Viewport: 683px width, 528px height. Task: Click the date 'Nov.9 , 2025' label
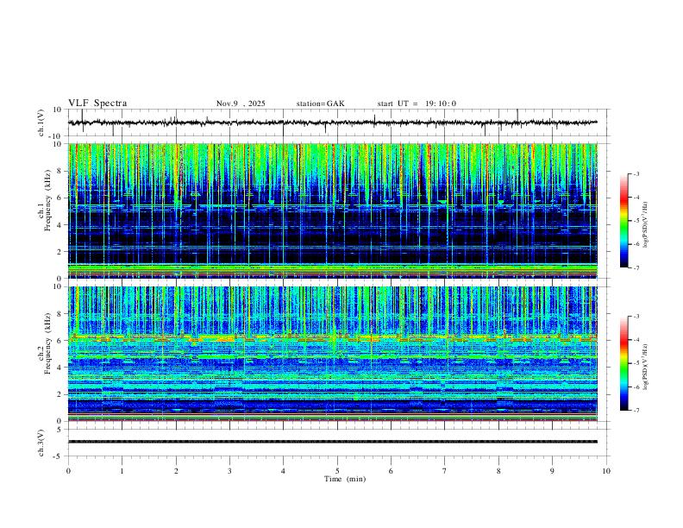click(x=241, y=104)
